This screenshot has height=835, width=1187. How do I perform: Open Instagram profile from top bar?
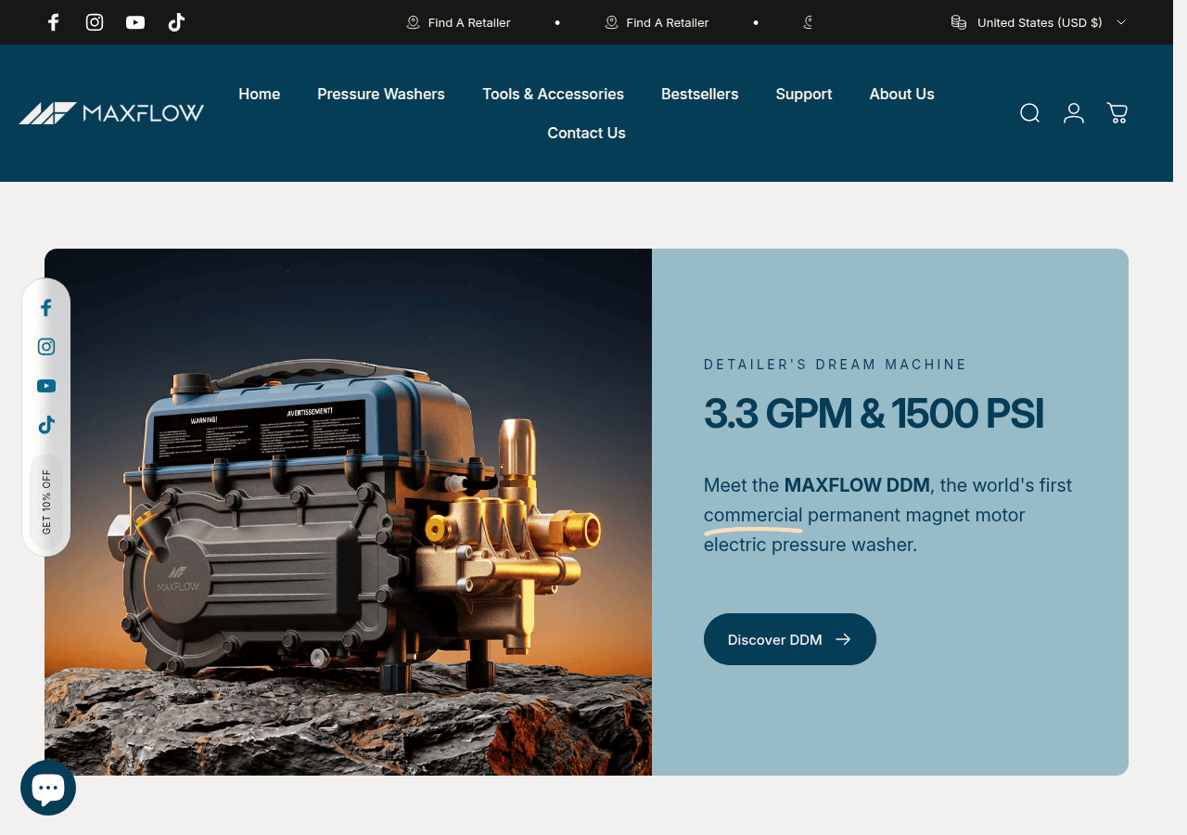pos(95,22)
